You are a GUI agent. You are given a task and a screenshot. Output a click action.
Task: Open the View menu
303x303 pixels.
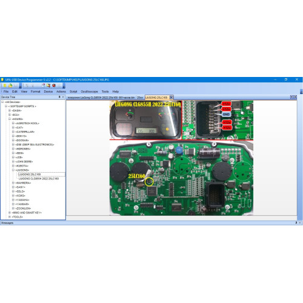click(x=24, y=92)
